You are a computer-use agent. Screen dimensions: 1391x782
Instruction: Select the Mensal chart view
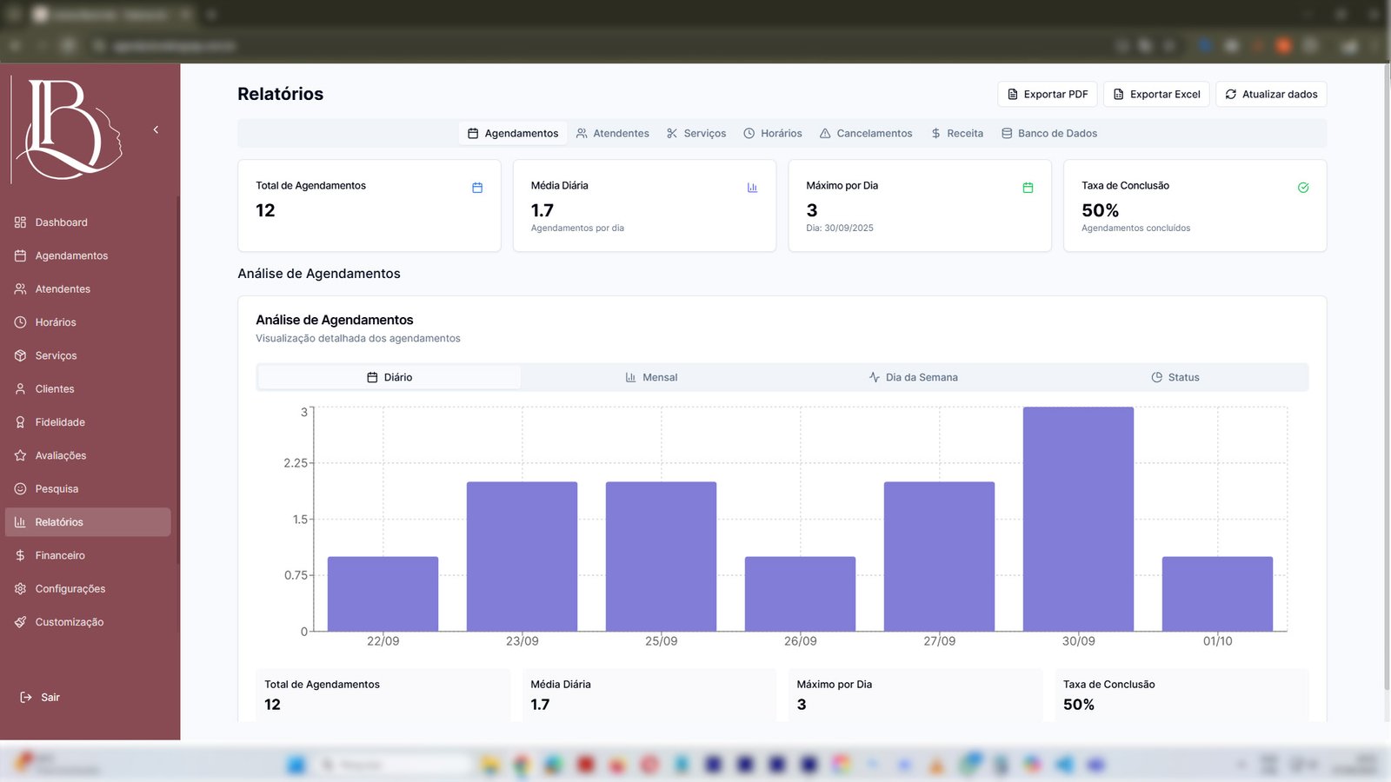651,377
